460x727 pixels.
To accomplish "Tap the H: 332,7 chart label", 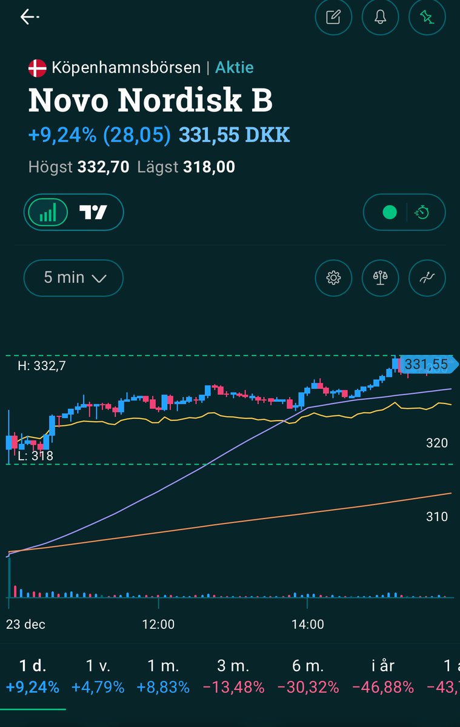I will coord(43,366).
